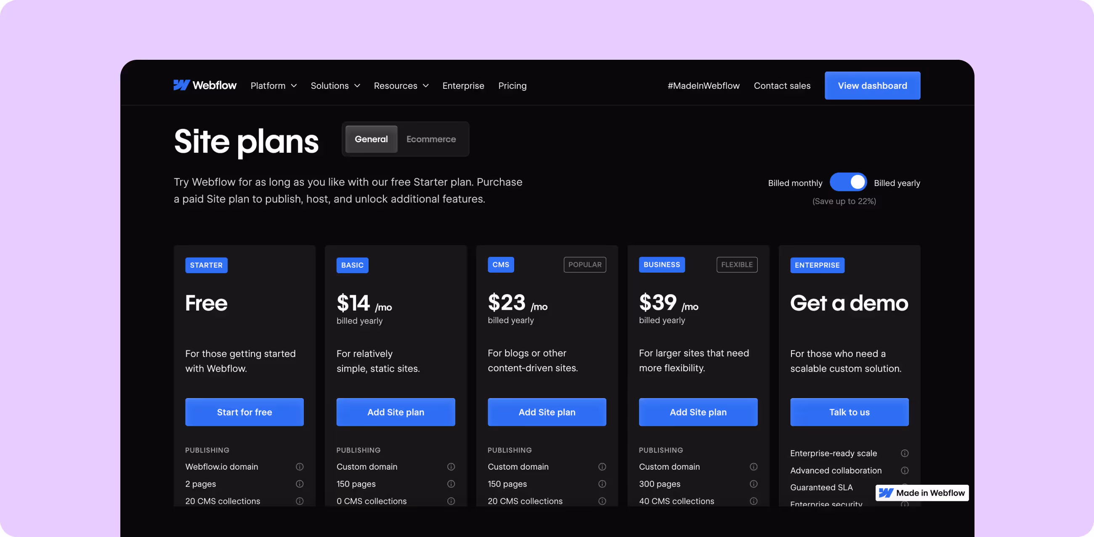The image size is (1094, 537).
Task: Click info icon next to Advanced collaboration
Action: 905,471
